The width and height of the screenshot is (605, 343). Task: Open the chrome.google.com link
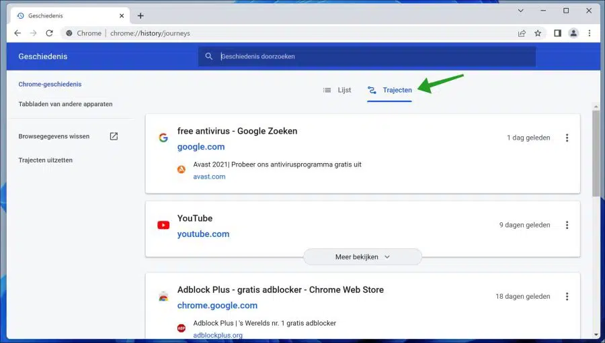point(218,305)
